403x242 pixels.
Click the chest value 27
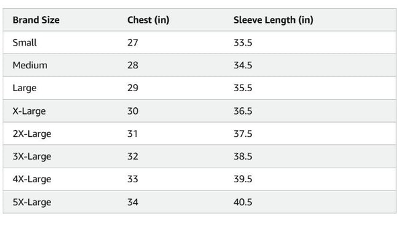pos(132,43)
